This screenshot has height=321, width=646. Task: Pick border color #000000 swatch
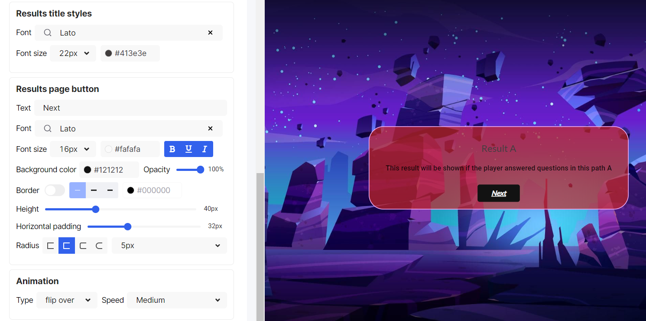(130, 190)
